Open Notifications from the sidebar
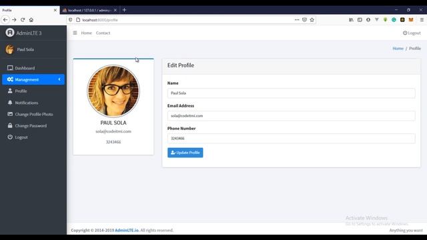Viewport: 427px width, 240px height. pos(33,103)
